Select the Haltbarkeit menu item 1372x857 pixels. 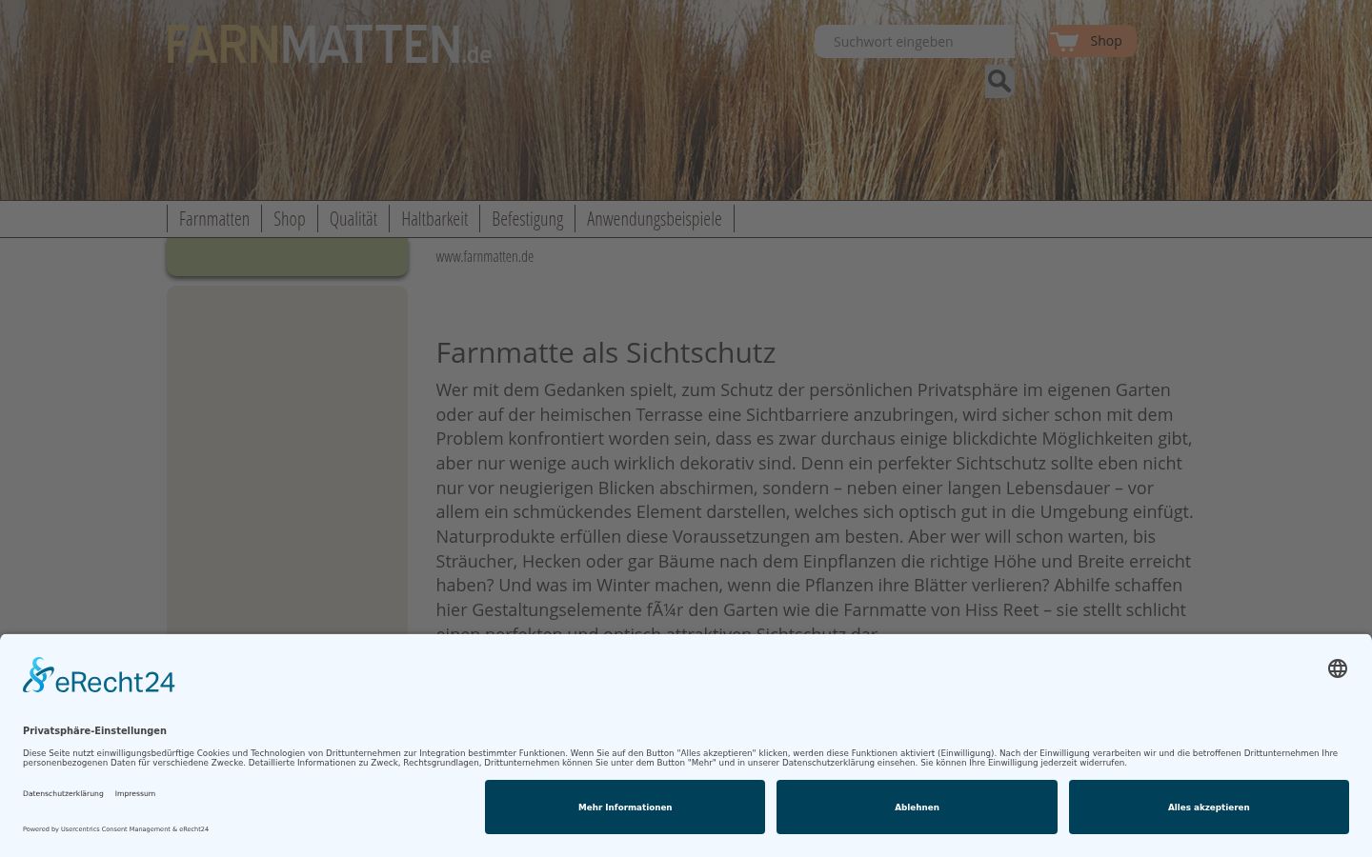[434, 219]
